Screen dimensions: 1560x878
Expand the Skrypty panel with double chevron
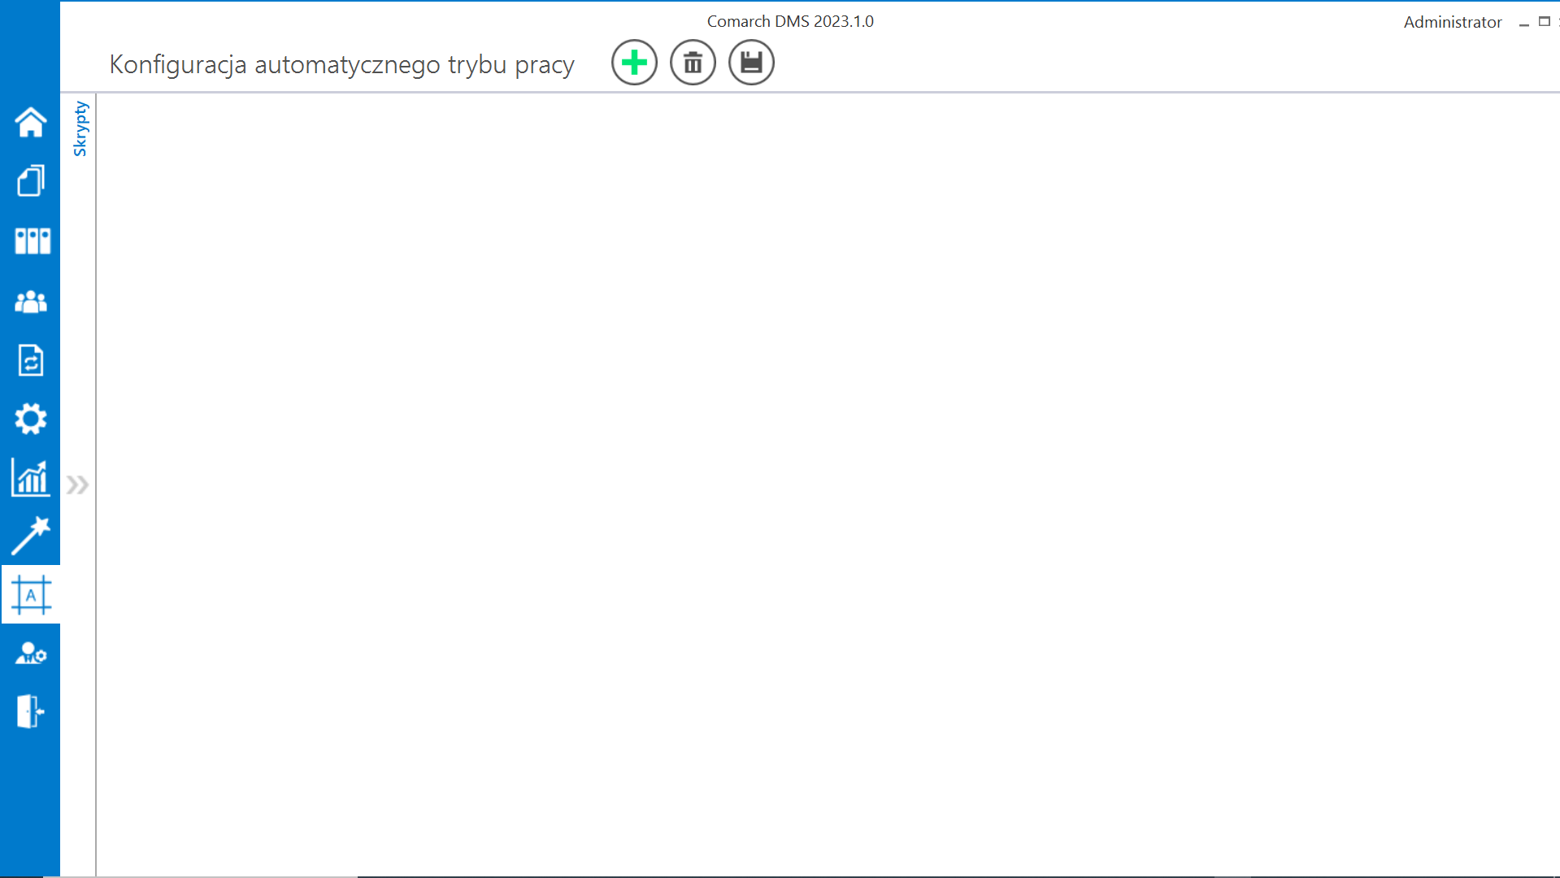pos(78,485)
